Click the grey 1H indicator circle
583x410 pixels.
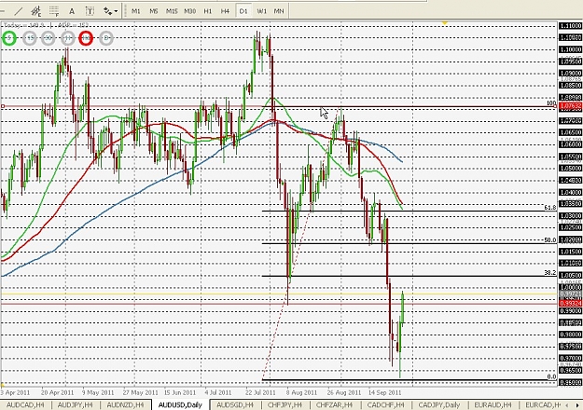coord(67,38)
